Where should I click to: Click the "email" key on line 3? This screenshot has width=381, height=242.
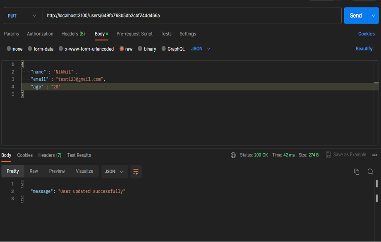(x=40, y=79)
